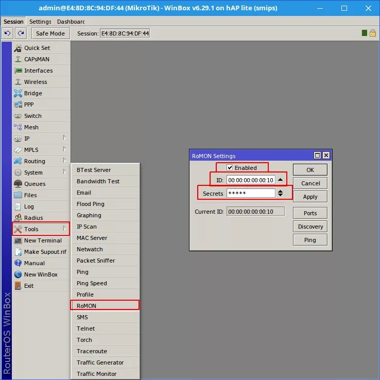The width and height of the screenshot is (380, 380).
Task: Open the Interfaces list icon
Action: (x=18, y=71)
